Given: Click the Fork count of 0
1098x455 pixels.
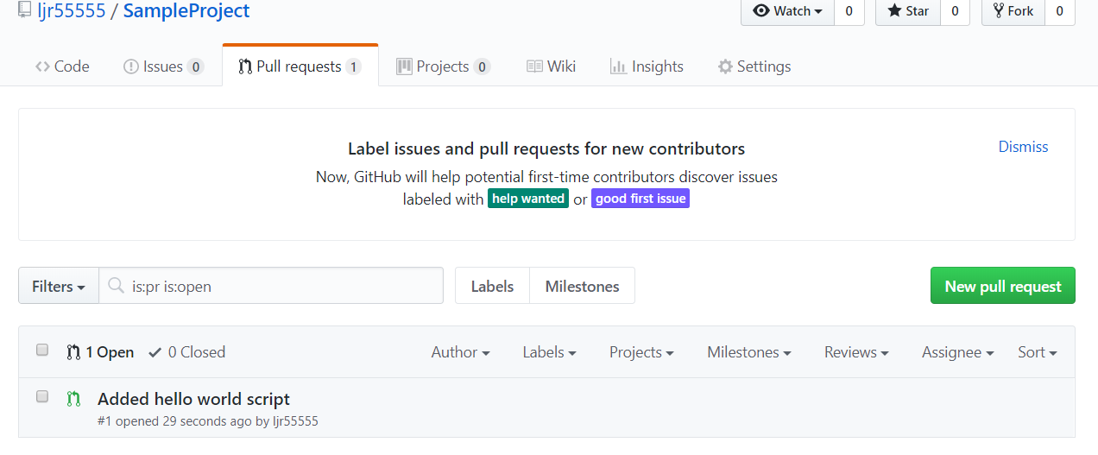Looking at the screenshot, I should [1059, 11].
